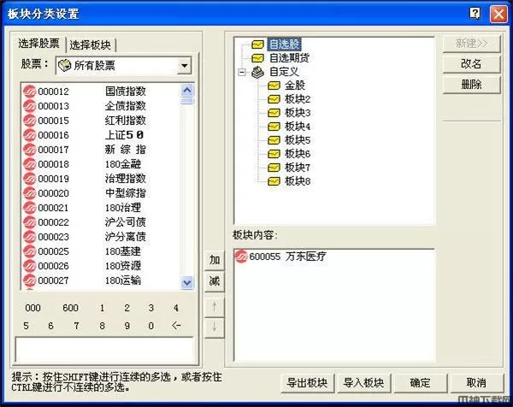Click the 减 remove button

(x=215, y=281)
